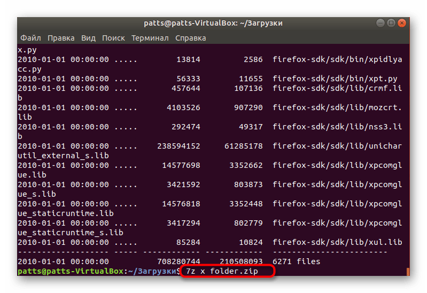Open the Поиск menu
This screenshot has width=427, height=293.
113,38
